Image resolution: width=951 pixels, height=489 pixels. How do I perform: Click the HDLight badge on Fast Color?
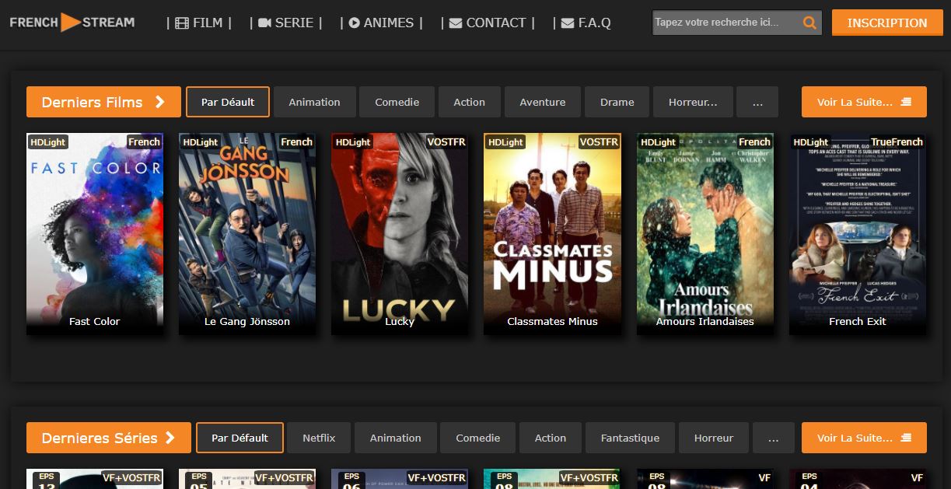click(x=48, y=141)
